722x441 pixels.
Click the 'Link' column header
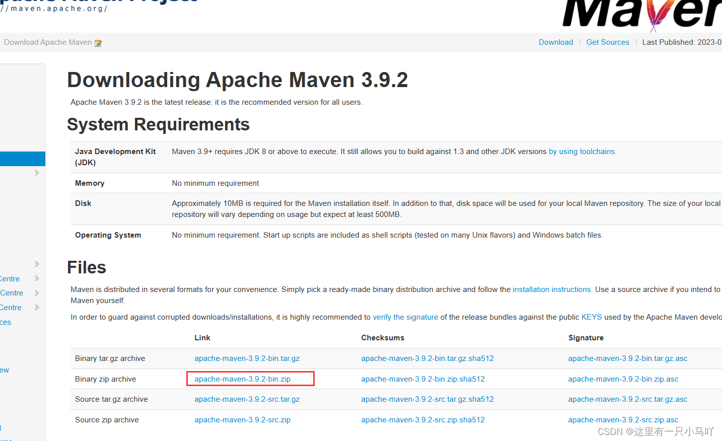tap(202, 338)
